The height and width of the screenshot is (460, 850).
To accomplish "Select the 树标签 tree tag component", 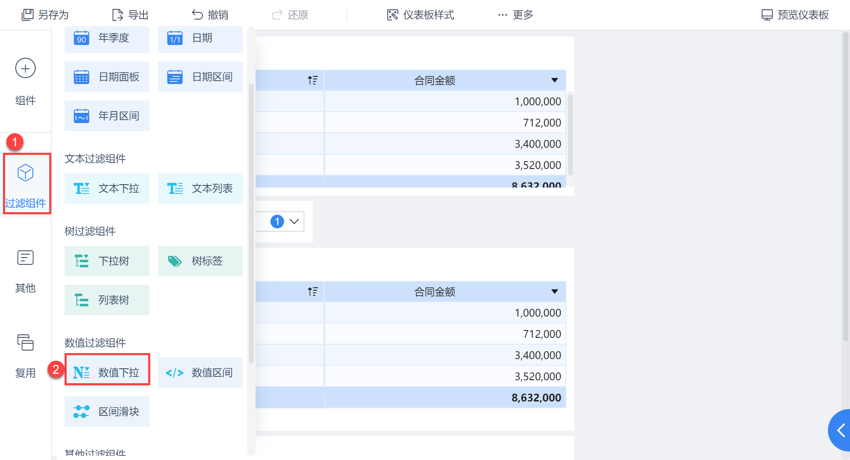I will point(200,261).
